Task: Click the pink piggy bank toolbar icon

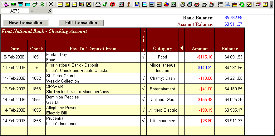Action: [x=6, y=4]
